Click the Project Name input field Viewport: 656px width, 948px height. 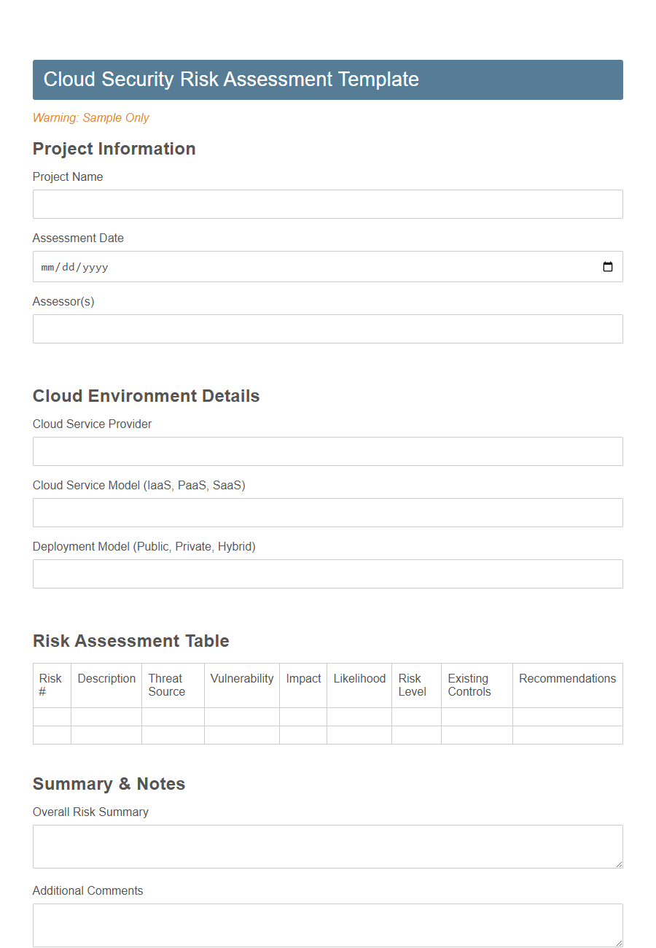pos(327,204)
